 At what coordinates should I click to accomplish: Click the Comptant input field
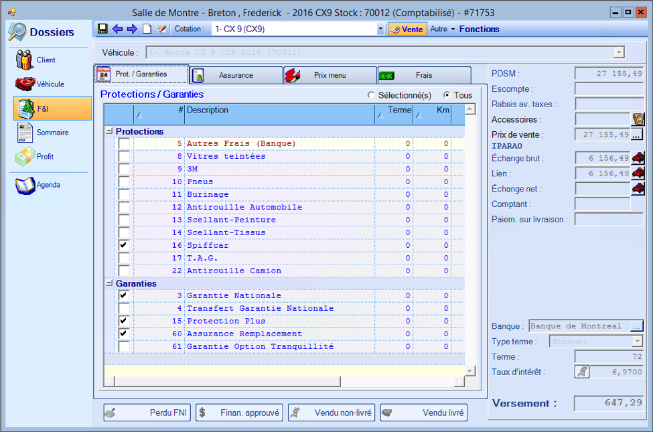(x=602, y=204)
